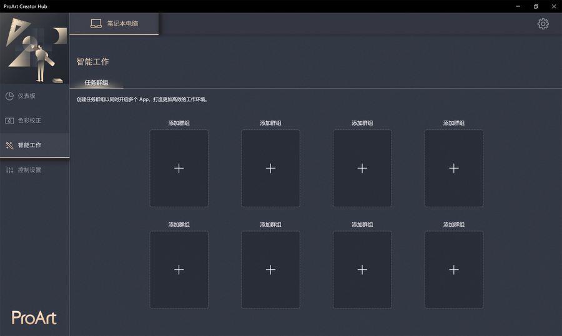
Task: Create group in fourth bottom-row card
Action: click(454, 269)
